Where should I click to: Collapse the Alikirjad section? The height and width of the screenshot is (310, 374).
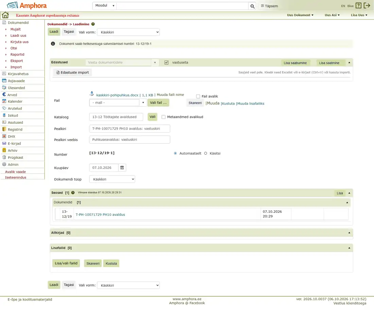tap(349, 233)
